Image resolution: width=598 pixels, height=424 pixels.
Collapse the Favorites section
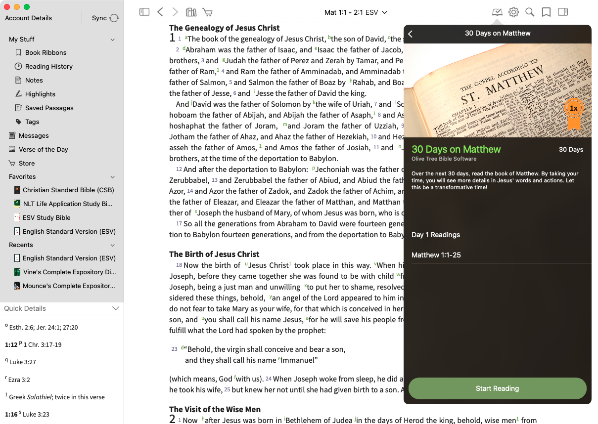[x=113, y=177]
